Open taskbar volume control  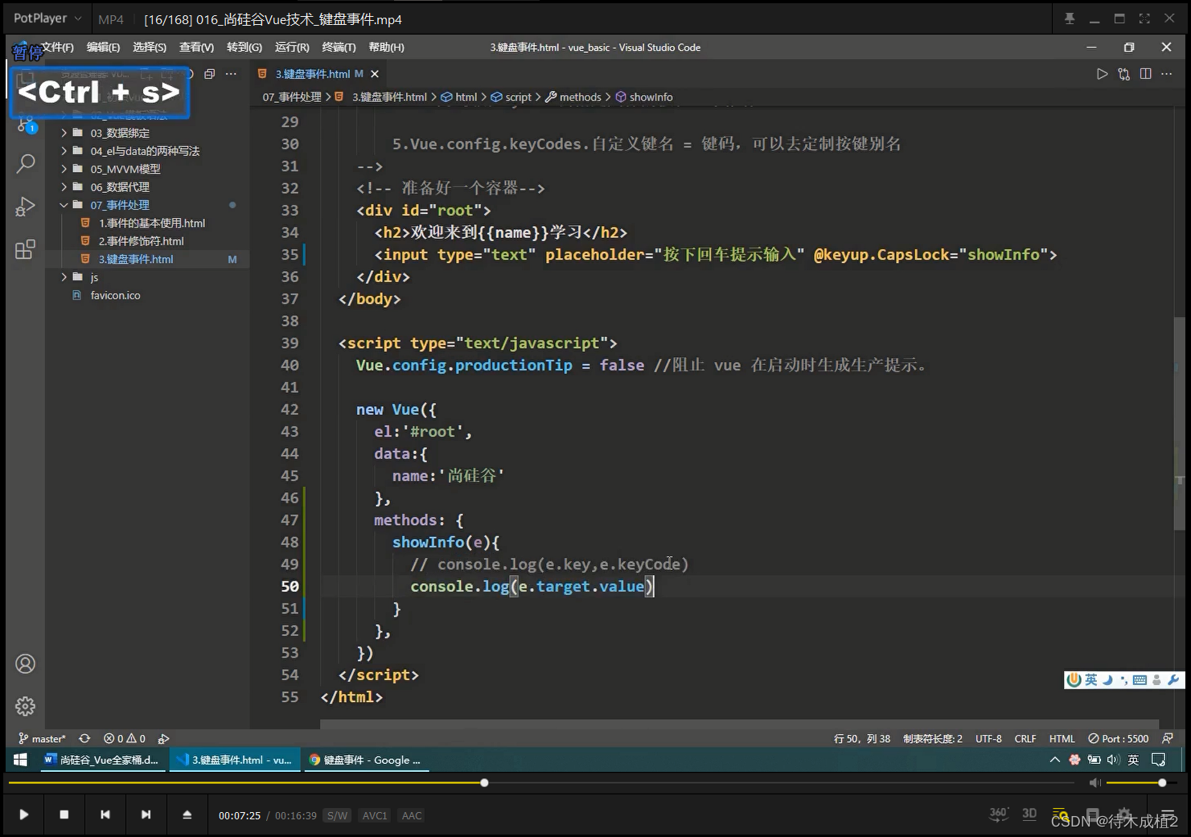(x=1113, y=760)
